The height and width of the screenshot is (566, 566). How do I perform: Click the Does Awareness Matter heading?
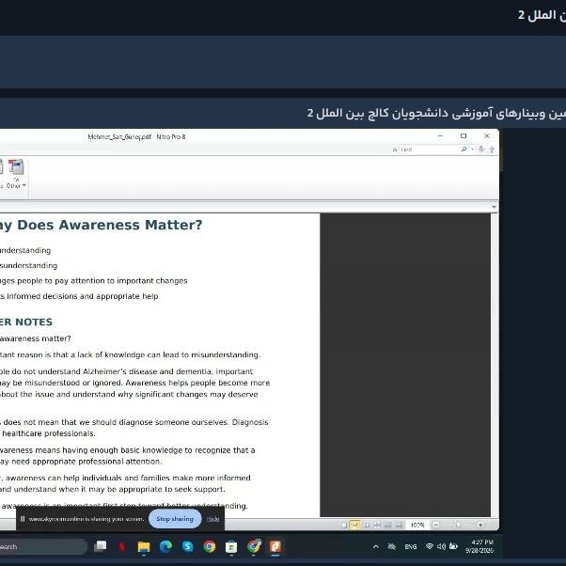pos(110,225)
